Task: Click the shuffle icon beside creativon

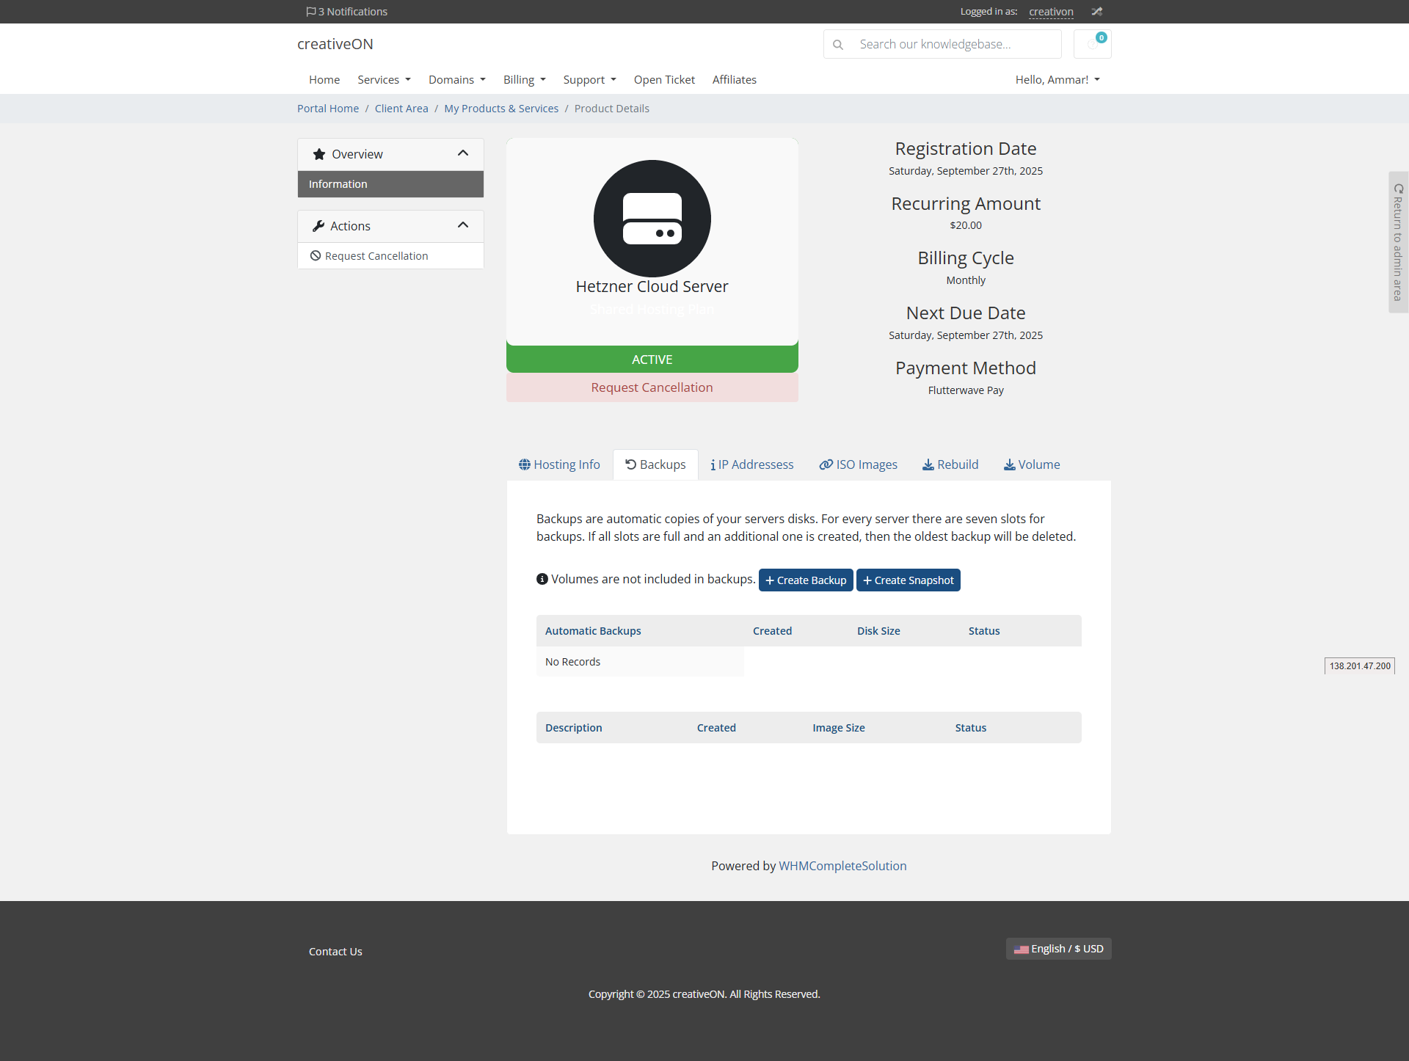Action: click(x=1096, y=12)
